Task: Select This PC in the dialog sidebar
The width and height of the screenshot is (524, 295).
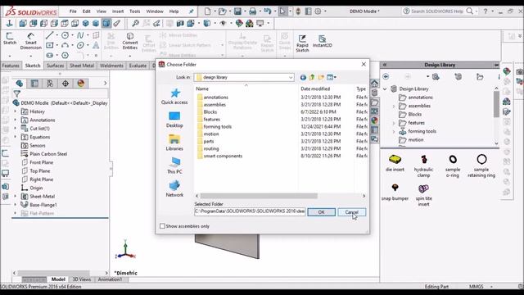Action: tap(174, 166)
